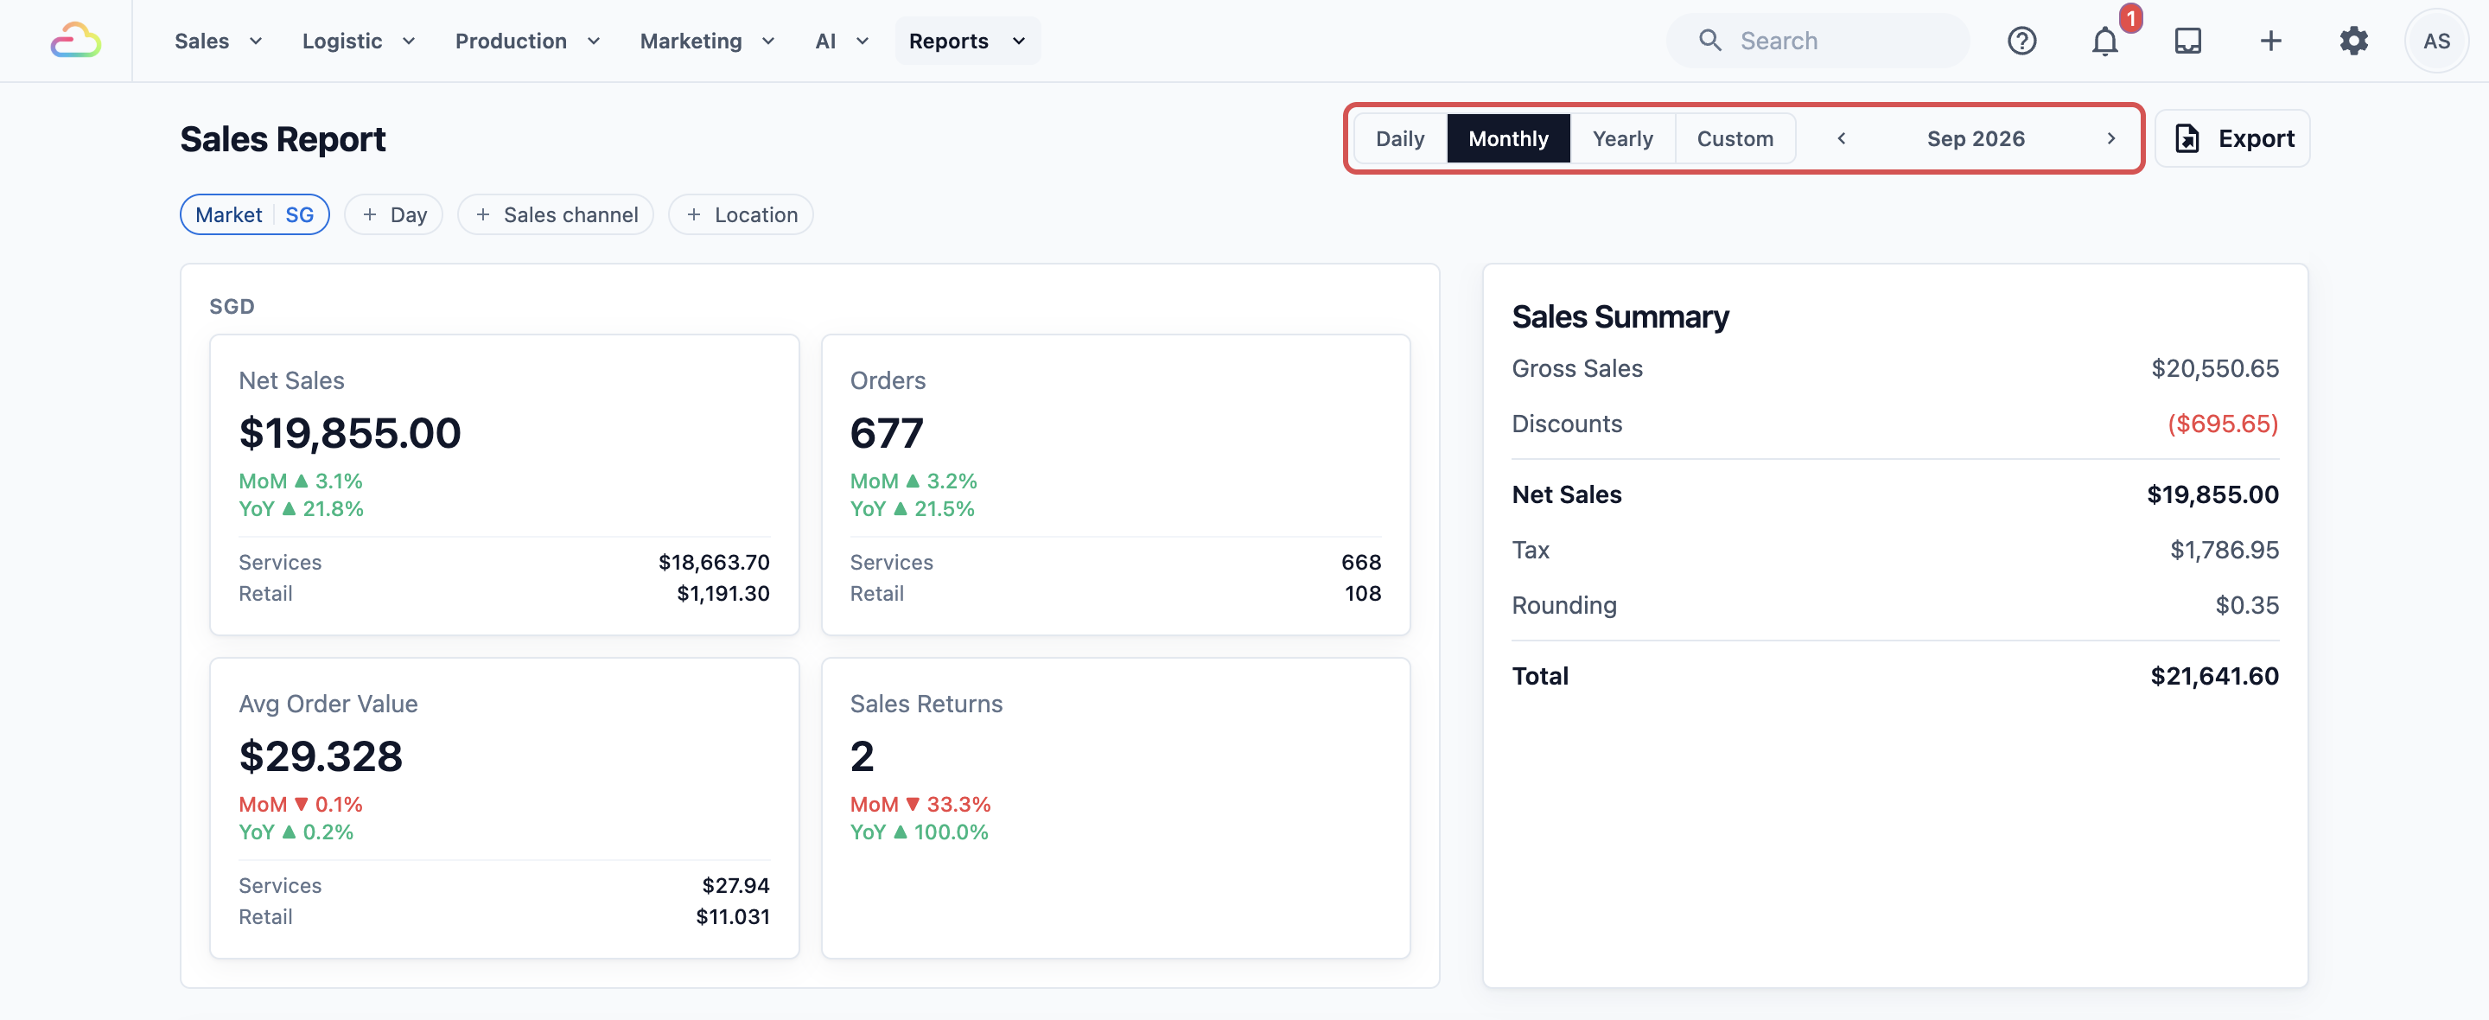The height and width of the screenshot is (1020, 2489).
Task: Expand the Sales menu
Action: click(x=219, y=41)
